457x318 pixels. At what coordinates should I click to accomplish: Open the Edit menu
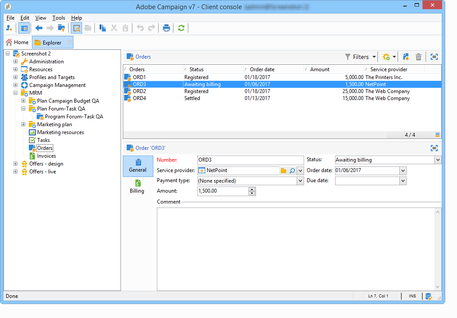tap(25, 18)
